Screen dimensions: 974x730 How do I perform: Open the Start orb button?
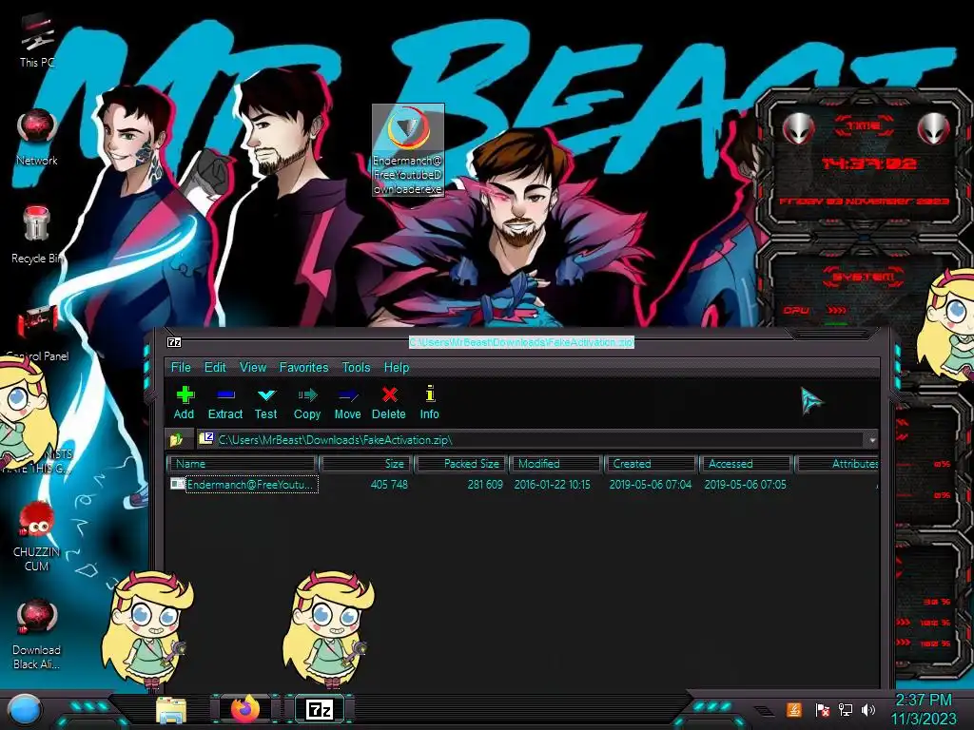[24, 709]
